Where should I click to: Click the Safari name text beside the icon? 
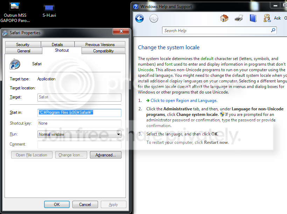click(x=37, y=64)
